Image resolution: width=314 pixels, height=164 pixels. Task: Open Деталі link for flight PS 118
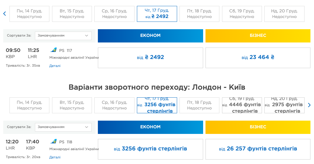pos(55,157)
